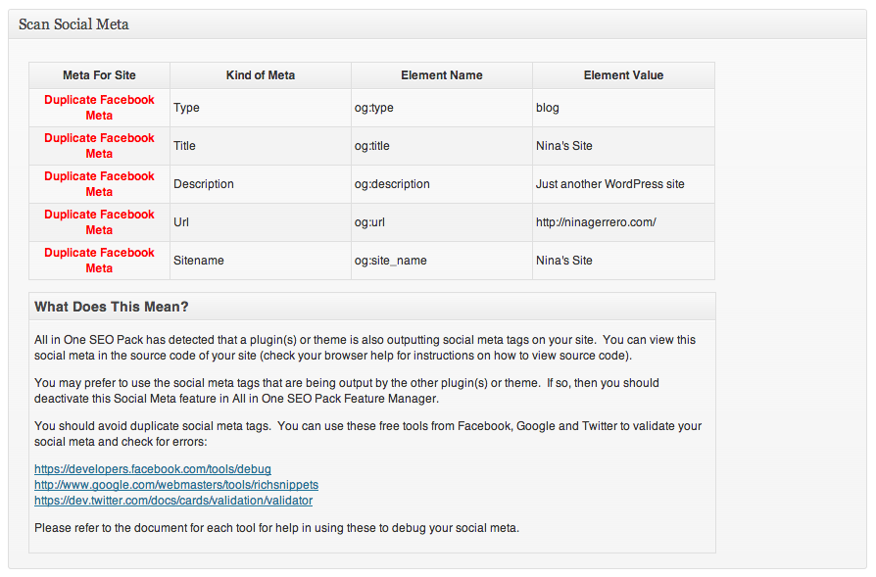This screenshot has height=577, width=876.
Task: Click Duplicate Facebook Meta in og:url row
Action: point(99,222)
